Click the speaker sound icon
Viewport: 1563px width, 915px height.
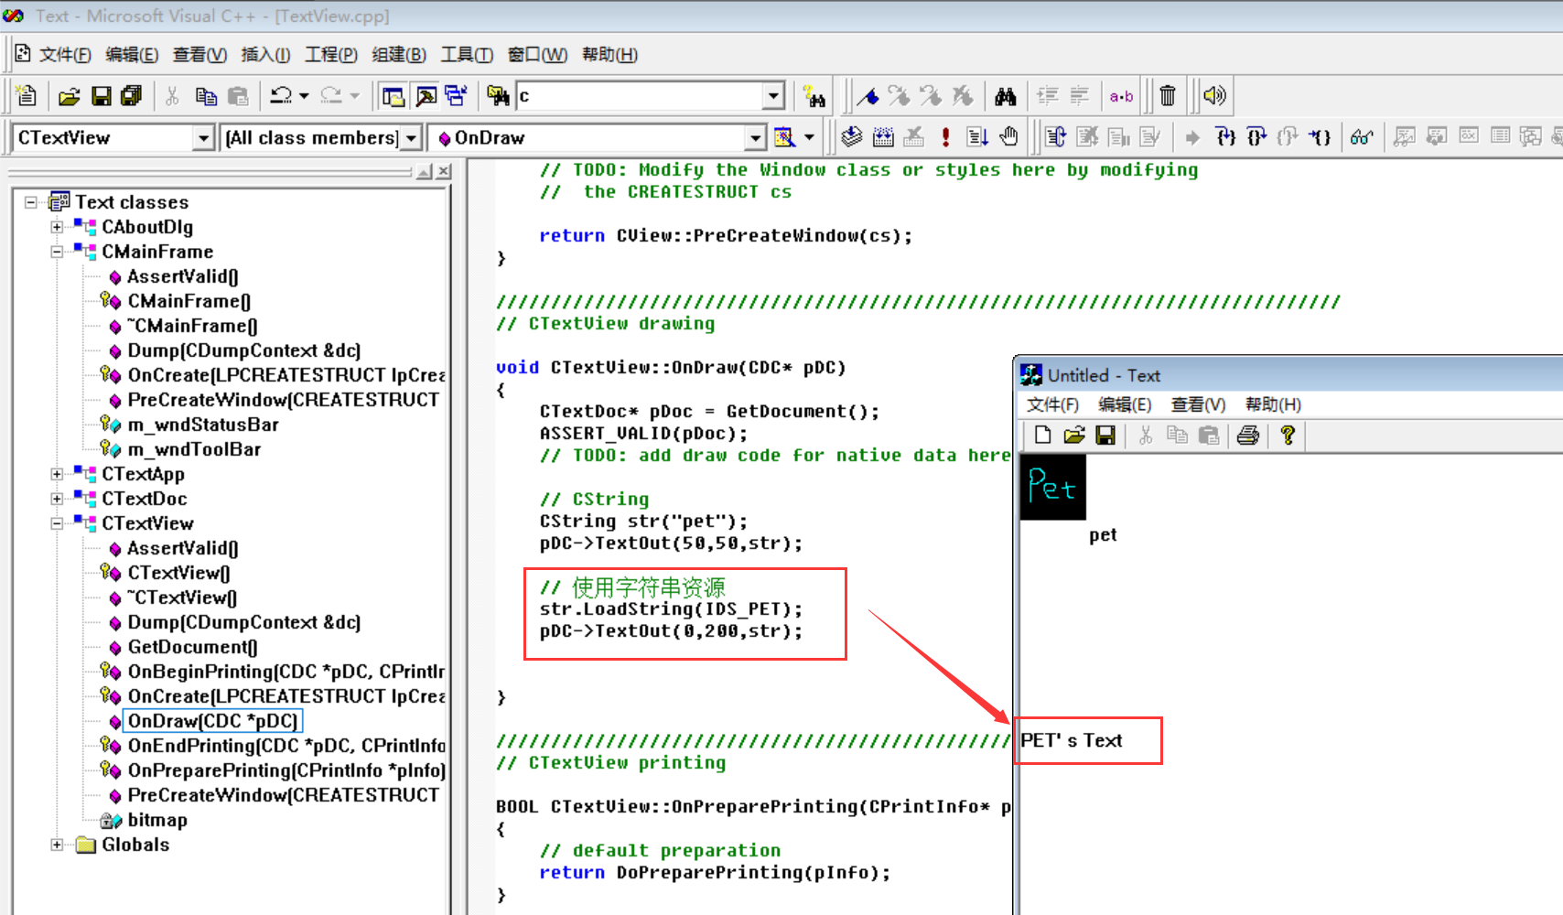tap(1214, 95)
